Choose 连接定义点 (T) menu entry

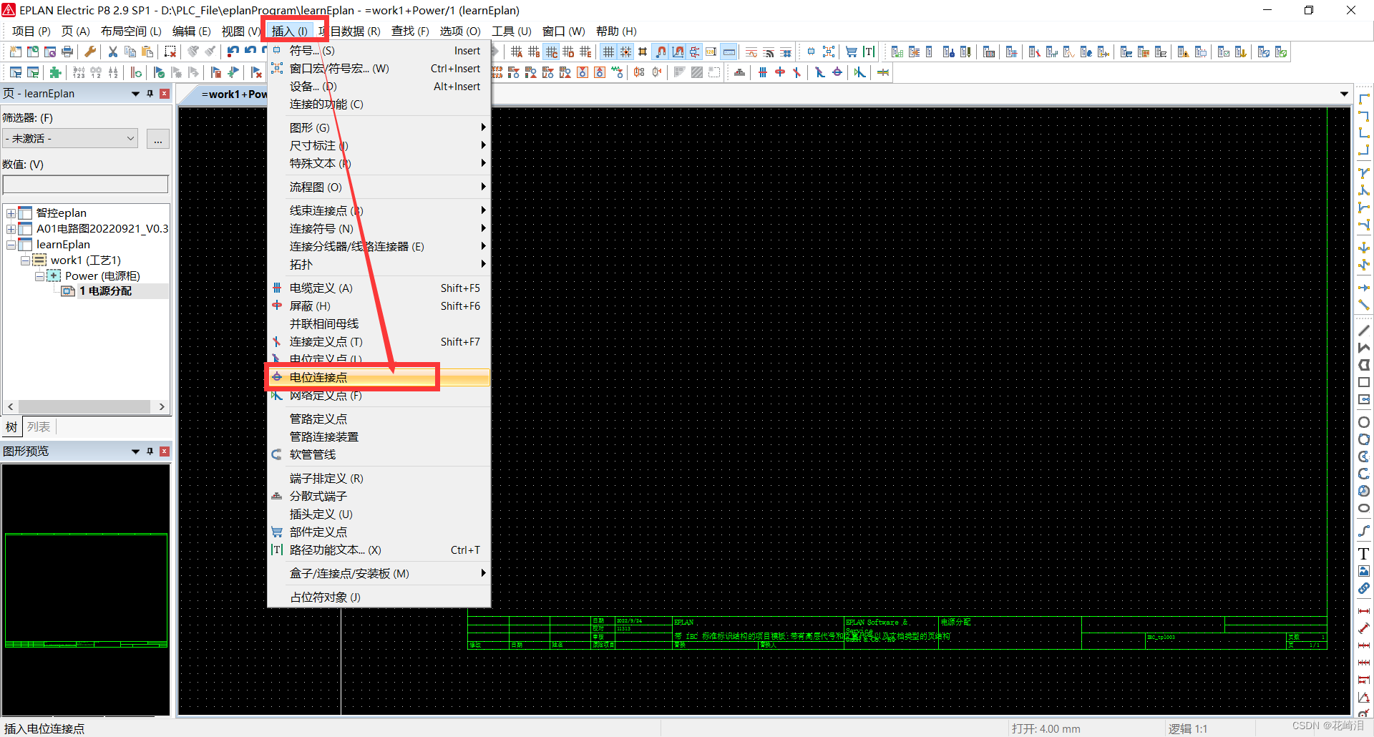tap(379, 341)
